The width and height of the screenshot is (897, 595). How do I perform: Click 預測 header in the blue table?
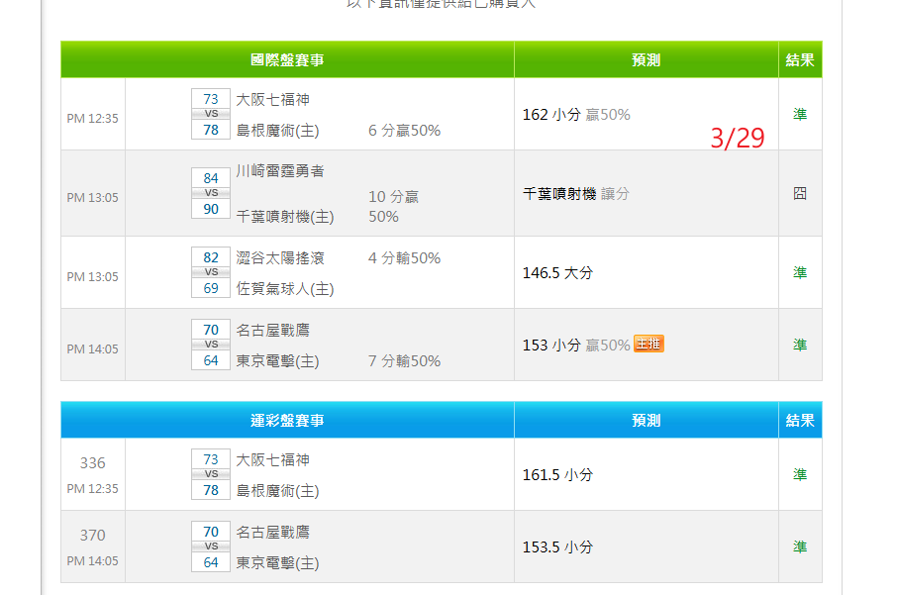point(646,420)
